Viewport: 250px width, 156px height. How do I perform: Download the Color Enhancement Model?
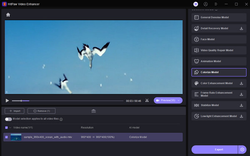coord(241,83)
